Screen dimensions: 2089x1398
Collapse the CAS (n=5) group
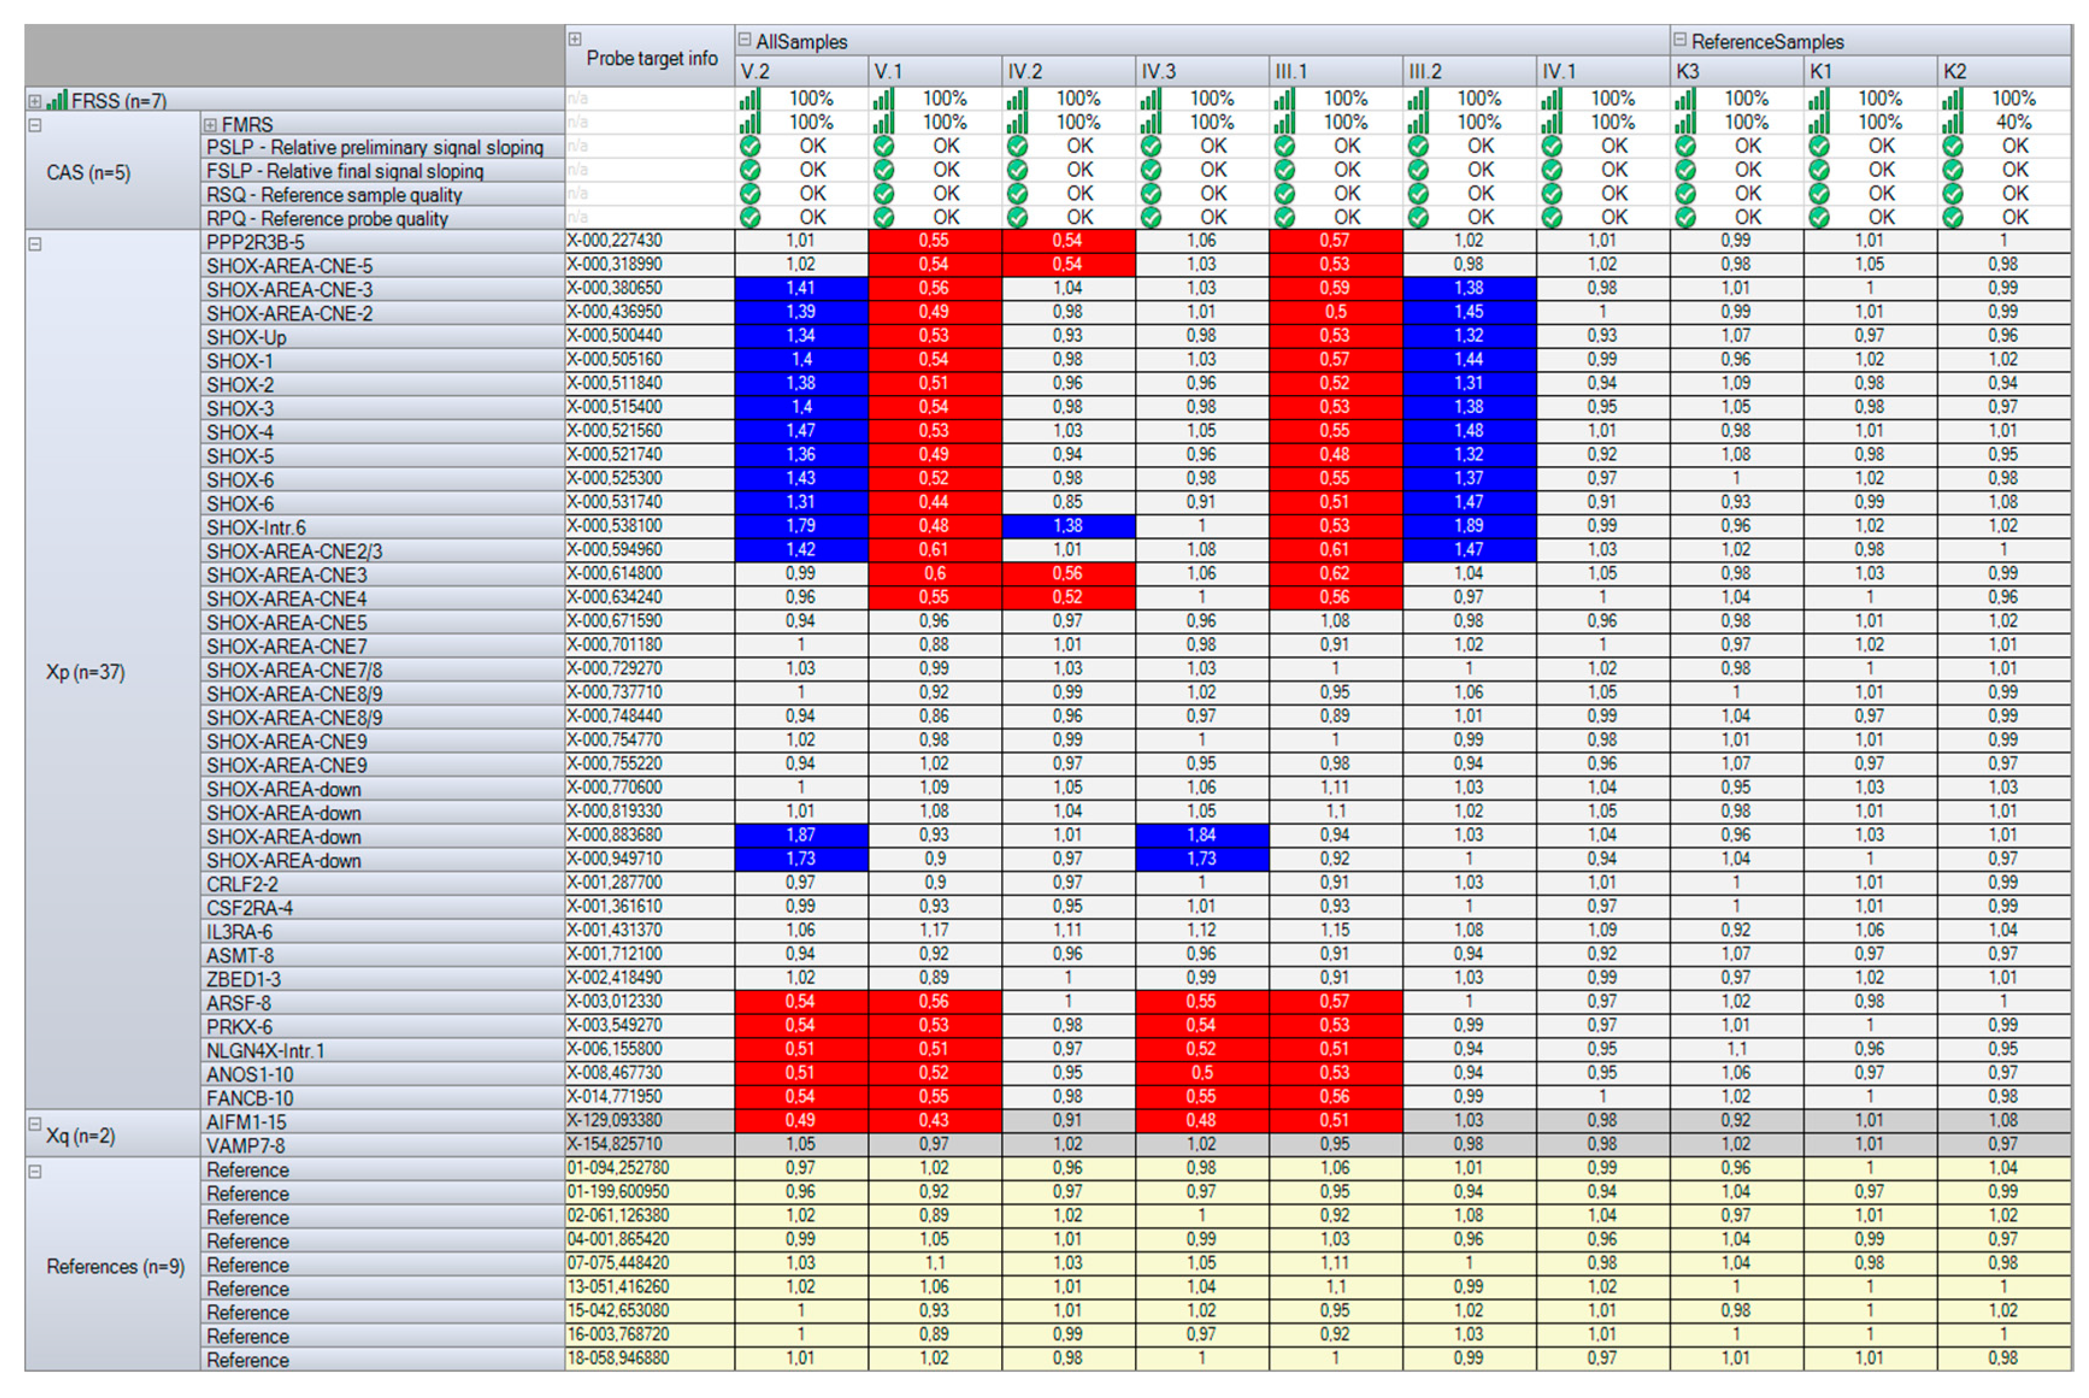coord(35,125)
